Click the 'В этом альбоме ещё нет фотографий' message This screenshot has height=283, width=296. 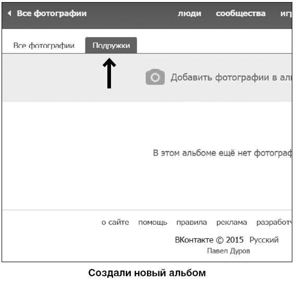223,153
